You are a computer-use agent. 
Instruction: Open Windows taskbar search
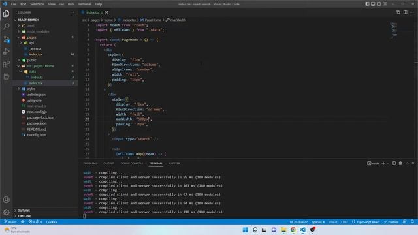pos(255,230)
